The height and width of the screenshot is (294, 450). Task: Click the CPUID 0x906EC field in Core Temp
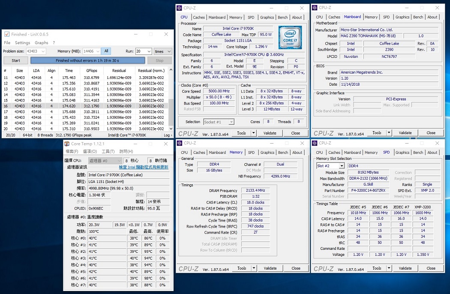pos(99,208)
